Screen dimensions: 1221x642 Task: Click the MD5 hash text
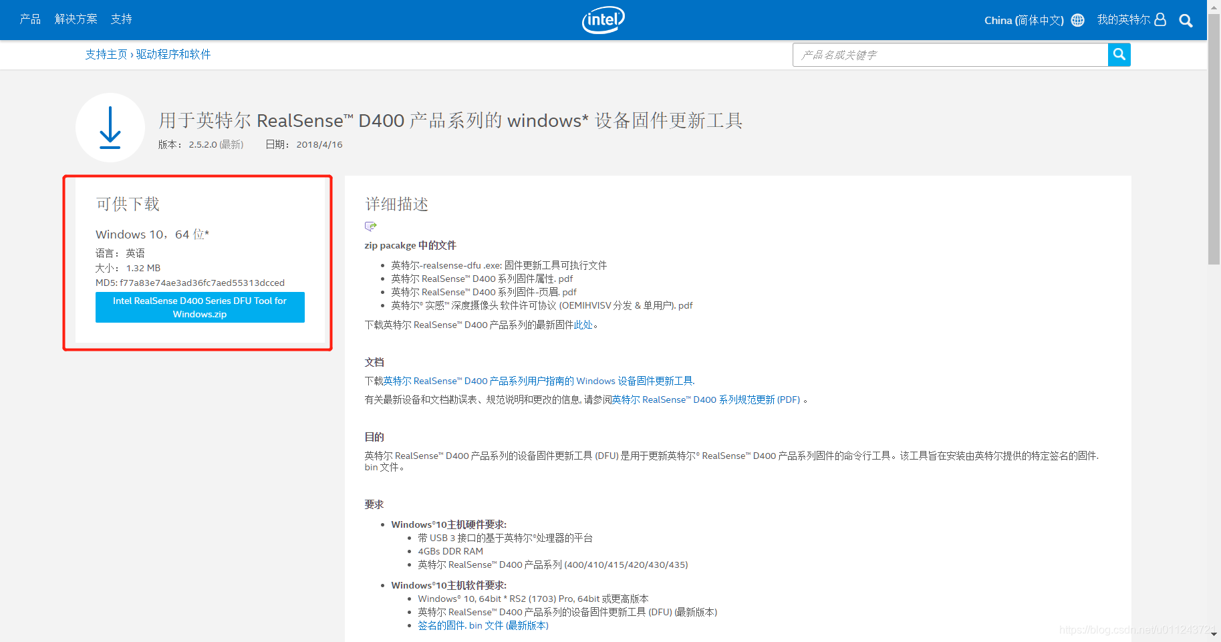(190, 283)
